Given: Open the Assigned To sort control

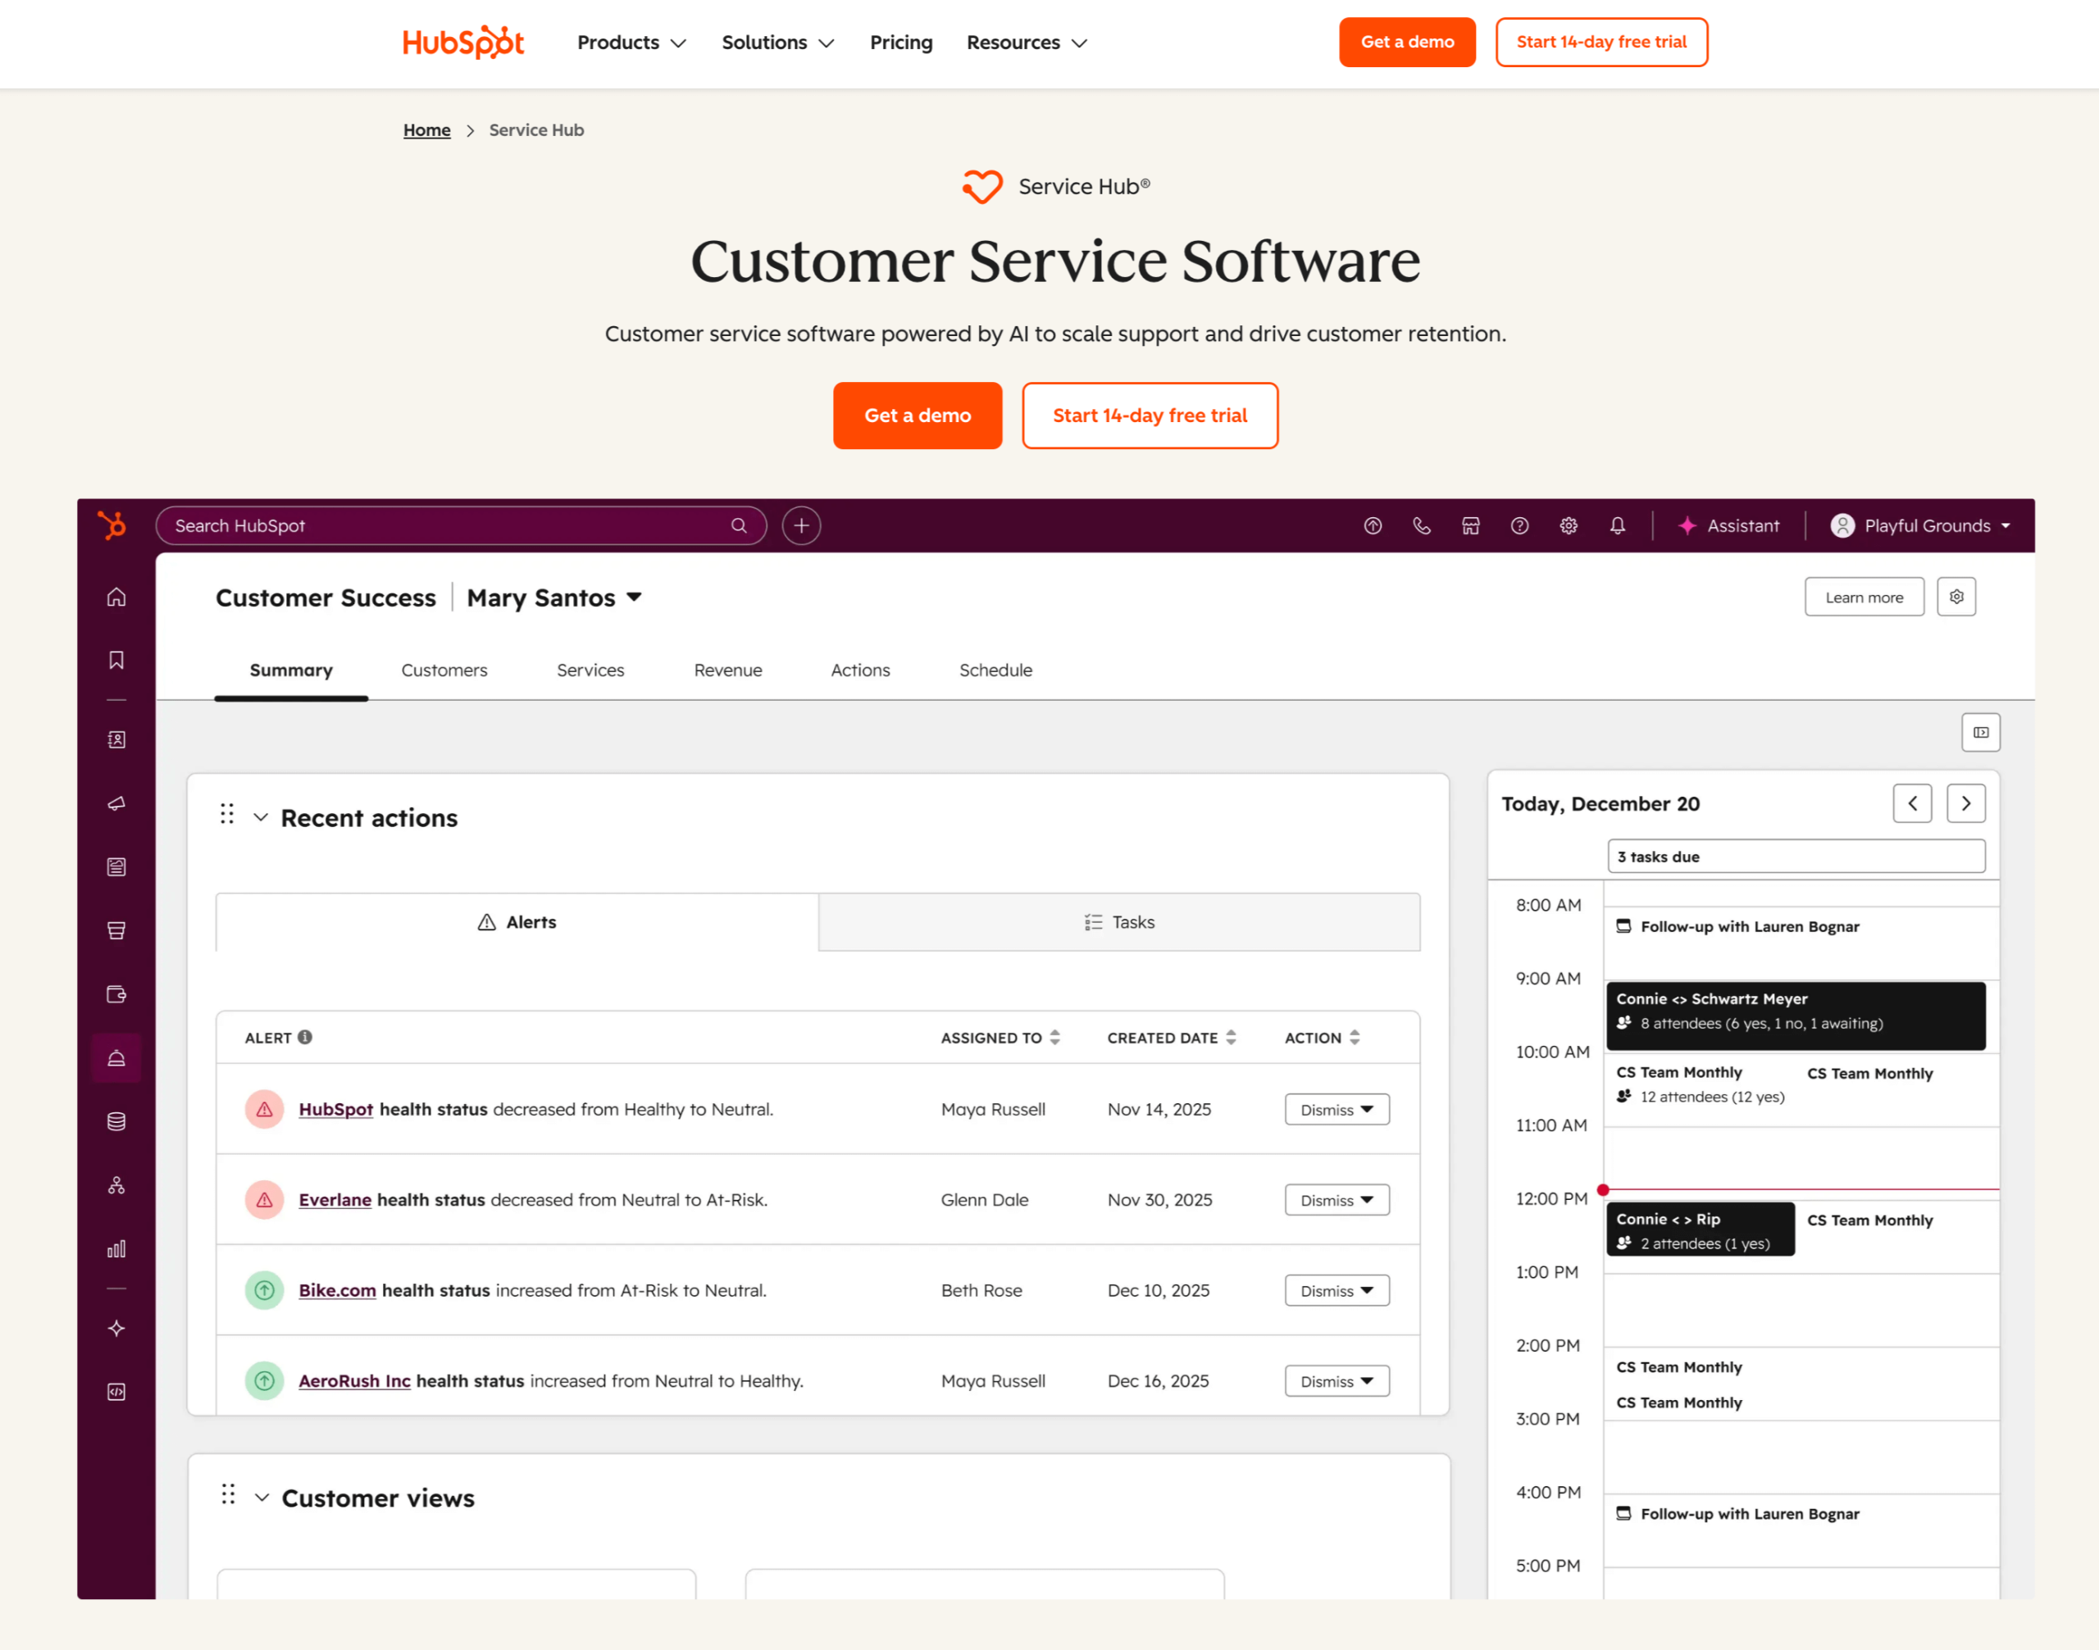Looking at the screenshot, I should tap(1055, 1037).
